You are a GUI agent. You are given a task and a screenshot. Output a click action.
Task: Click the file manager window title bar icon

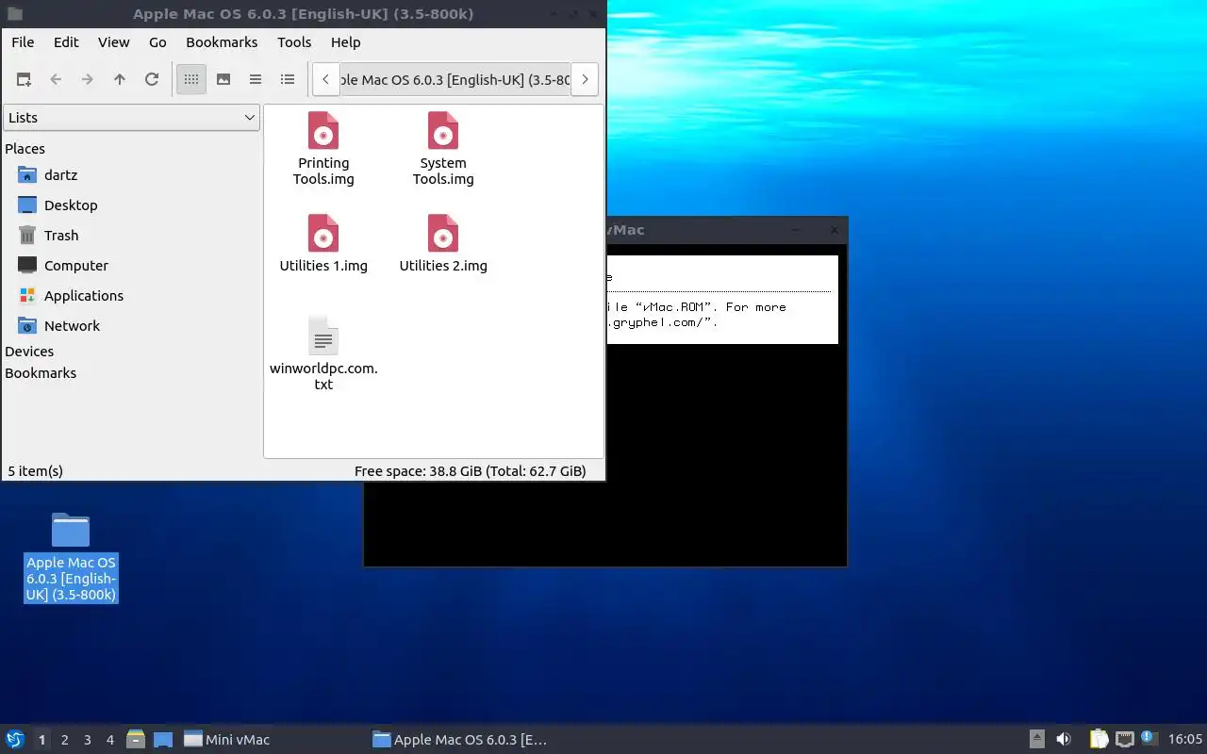click(x=15, y=13)
